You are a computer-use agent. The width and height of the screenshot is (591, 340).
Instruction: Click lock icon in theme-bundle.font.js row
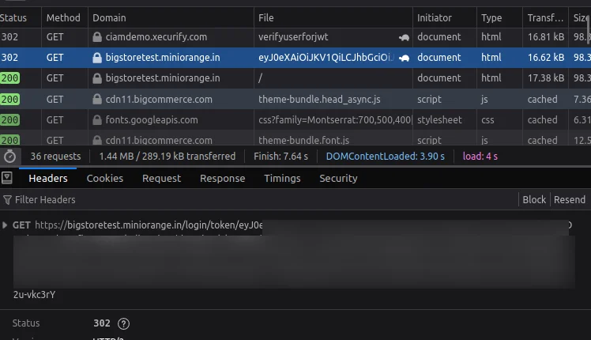point(97,141)
